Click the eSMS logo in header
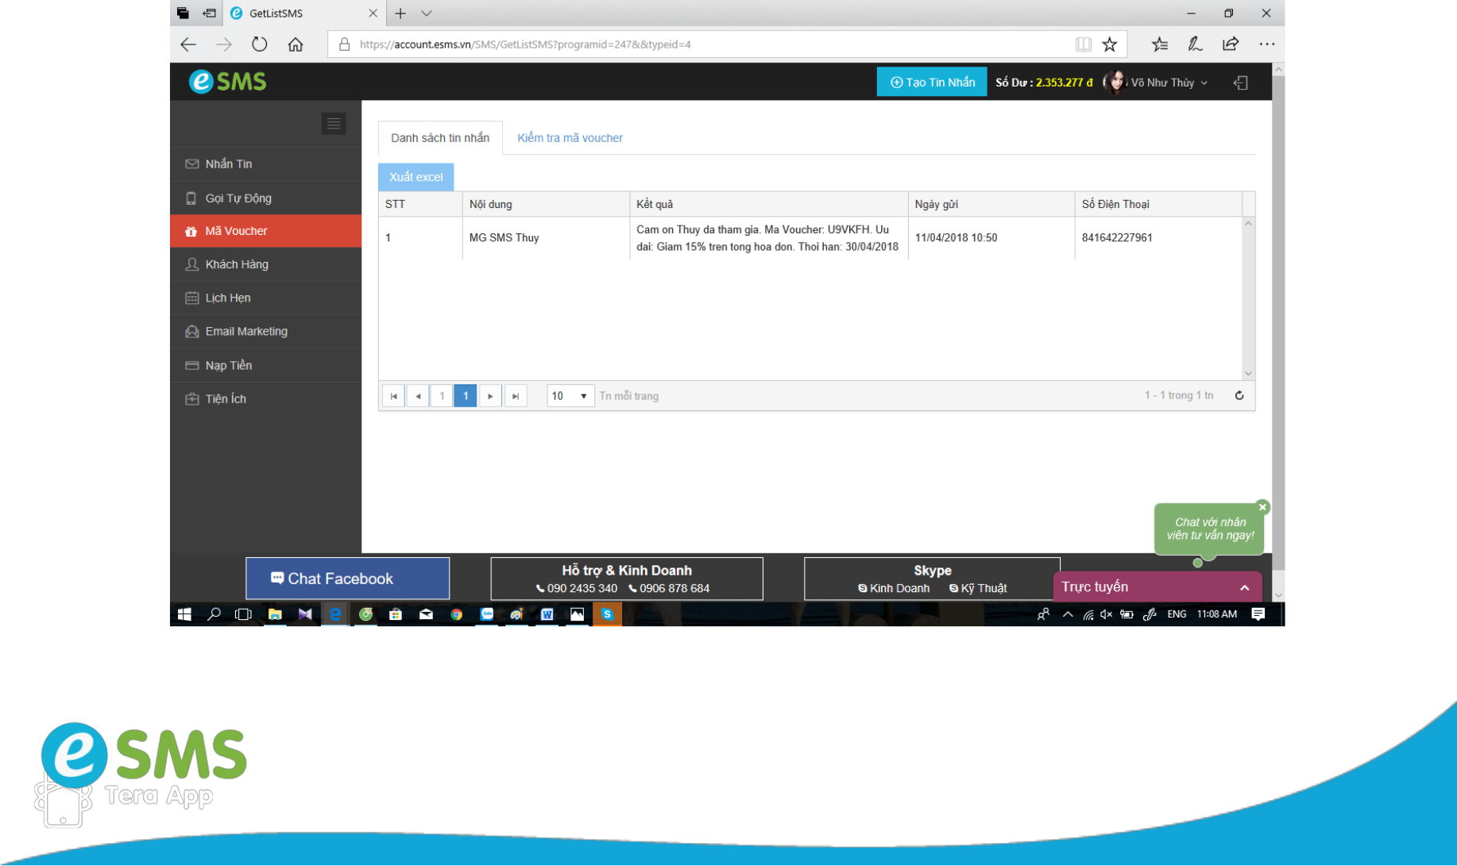Image resolution: width=1457 pixels, height=866 pixels. 227,81
